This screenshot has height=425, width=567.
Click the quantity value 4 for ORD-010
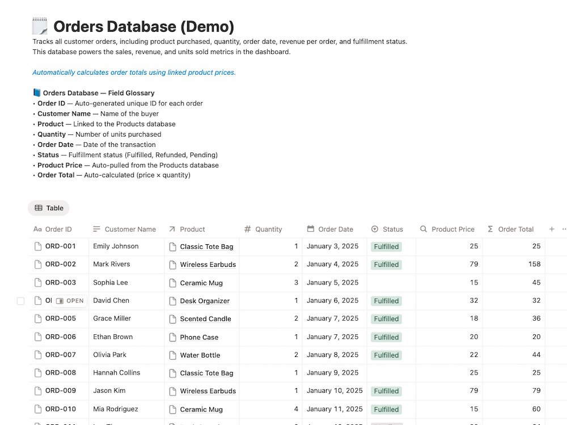click(296, 409)
